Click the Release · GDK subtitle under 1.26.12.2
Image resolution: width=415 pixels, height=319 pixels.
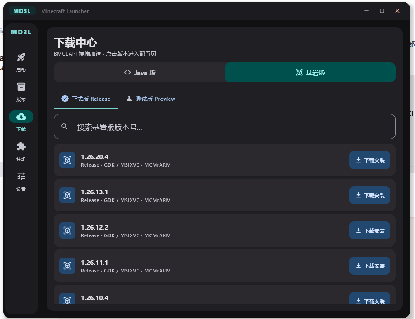coord(126,235)
